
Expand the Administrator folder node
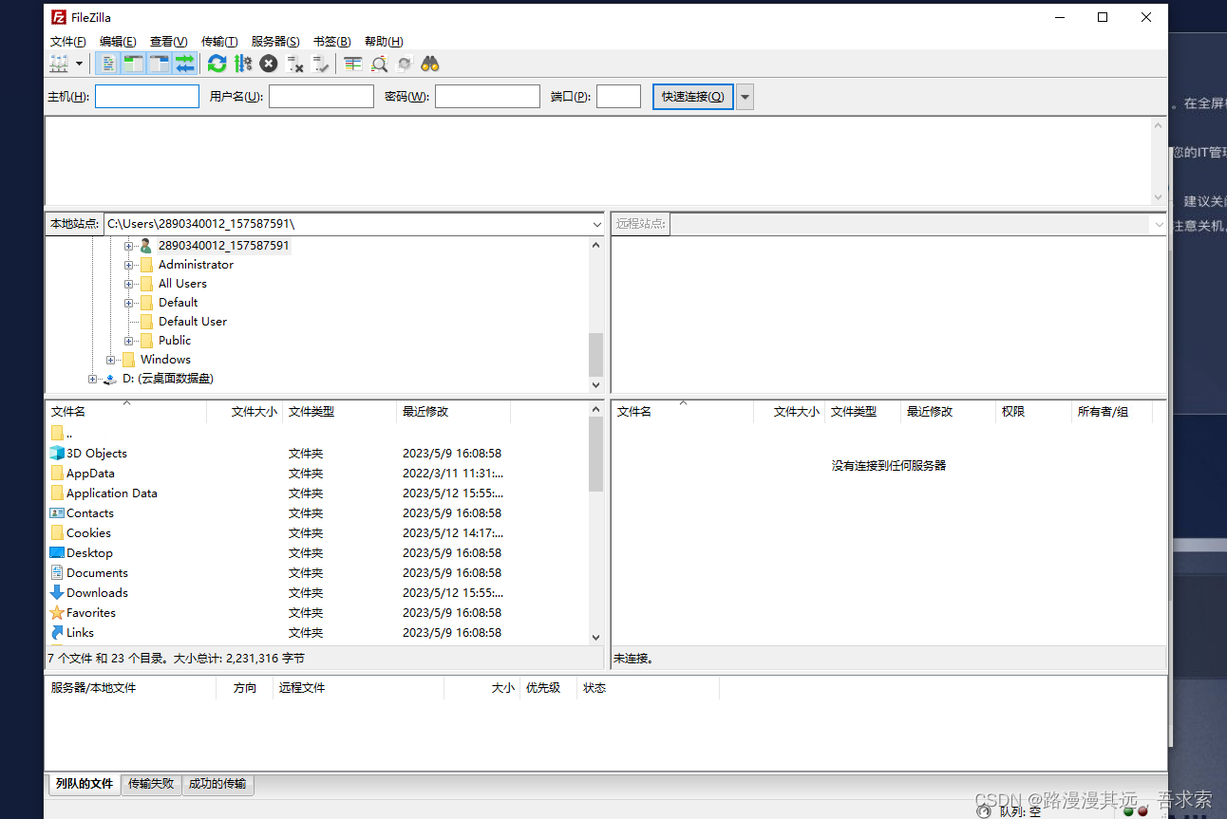pos(129,265)
